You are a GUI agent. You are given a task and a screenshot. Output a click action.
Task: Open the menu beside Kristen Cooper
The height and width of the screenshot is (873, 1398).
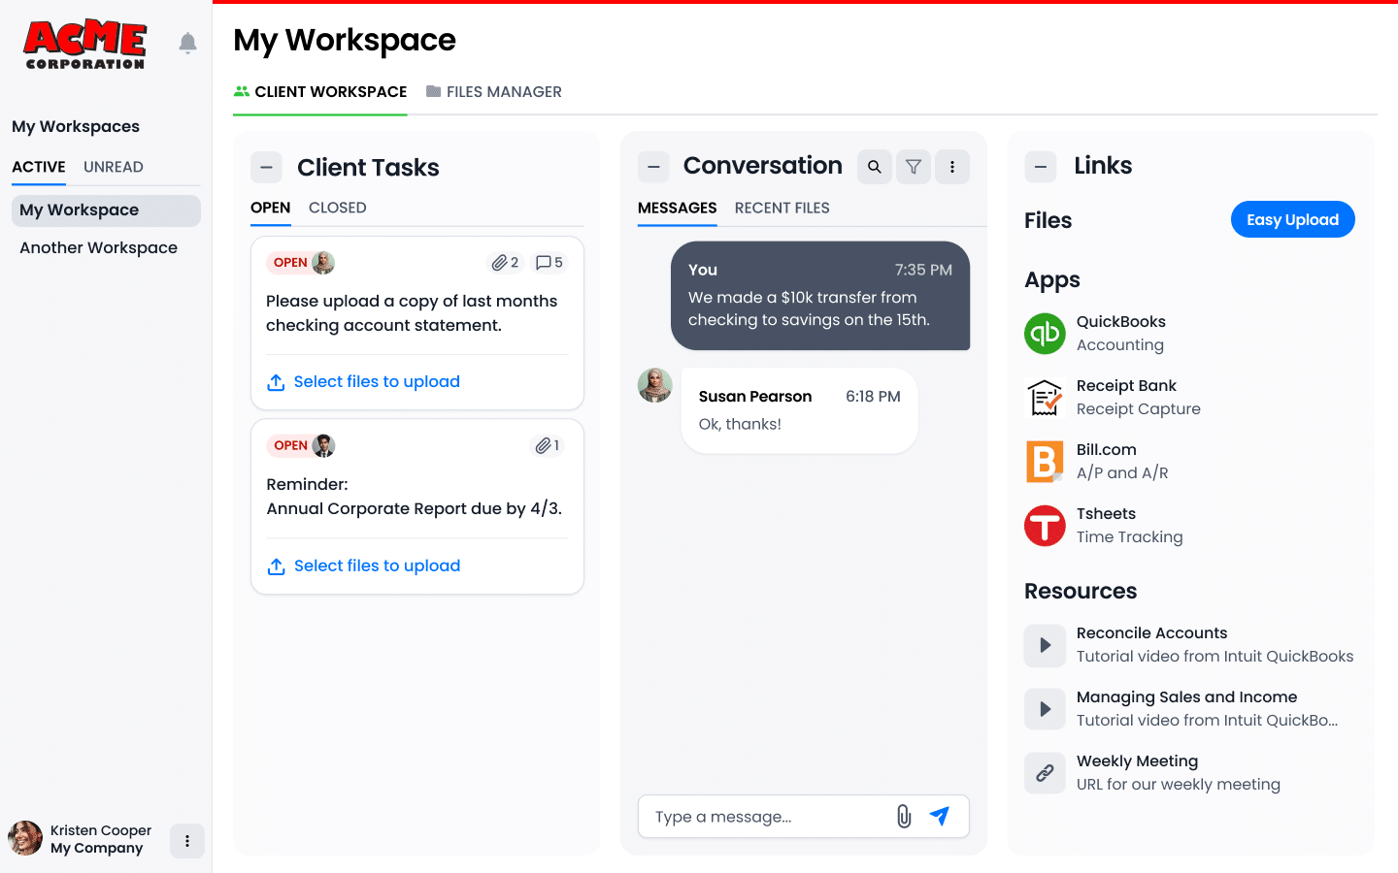(186, 841)
